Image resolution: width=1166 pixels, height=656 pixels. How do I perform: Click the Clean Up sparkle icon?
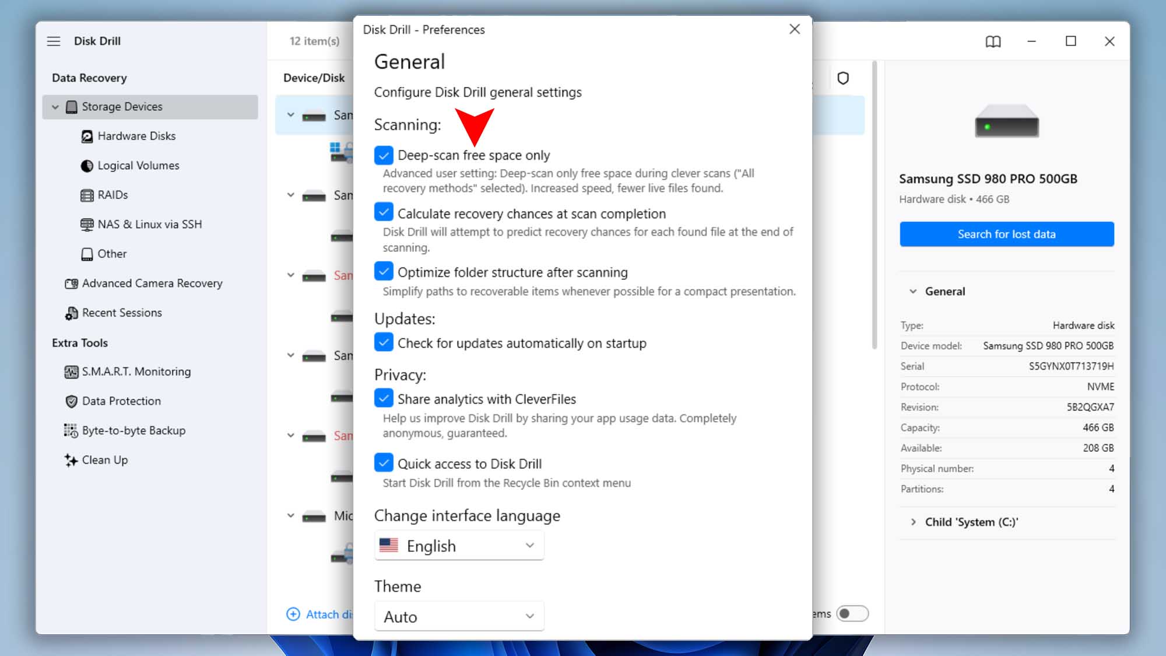tap(71, 460)
